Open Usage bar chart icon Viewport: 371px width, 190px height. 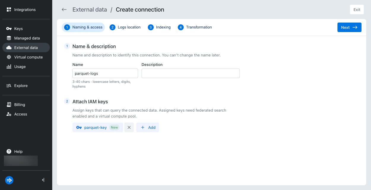[x=9, y=66]
